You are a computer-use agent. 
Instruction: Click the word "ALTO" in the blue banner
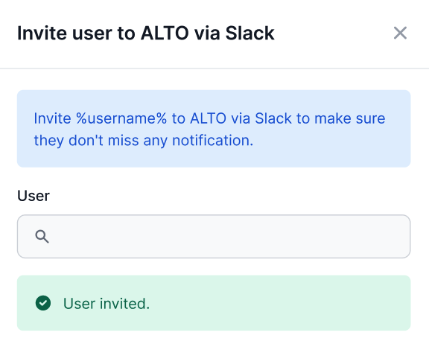[209, 118]
